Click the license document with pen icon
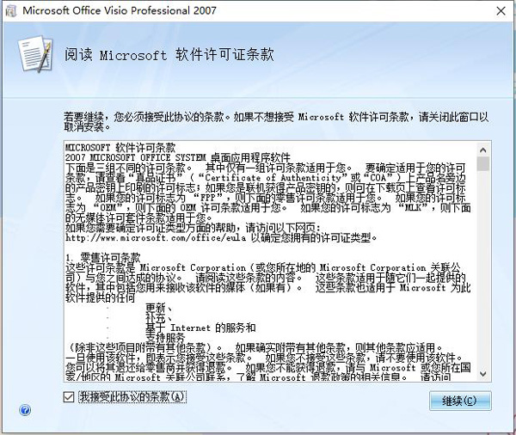Image resolution: width=516 pixels, height=435 pixels. pos(35,54)
